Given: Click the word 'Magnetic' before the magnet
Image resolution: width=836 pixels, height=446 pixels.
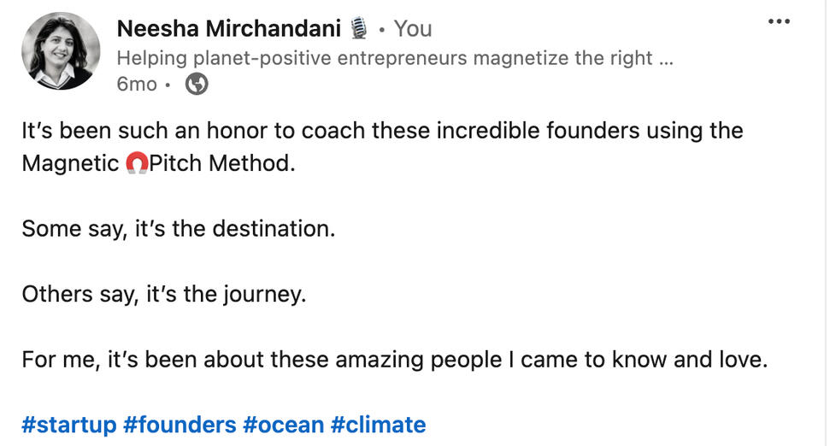Looking at the screenshot, I should point(70,163).
